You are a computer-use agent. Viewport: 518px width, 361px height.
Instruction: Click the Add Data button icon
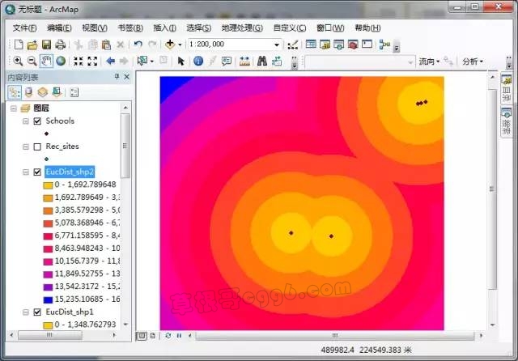(171, 45)
